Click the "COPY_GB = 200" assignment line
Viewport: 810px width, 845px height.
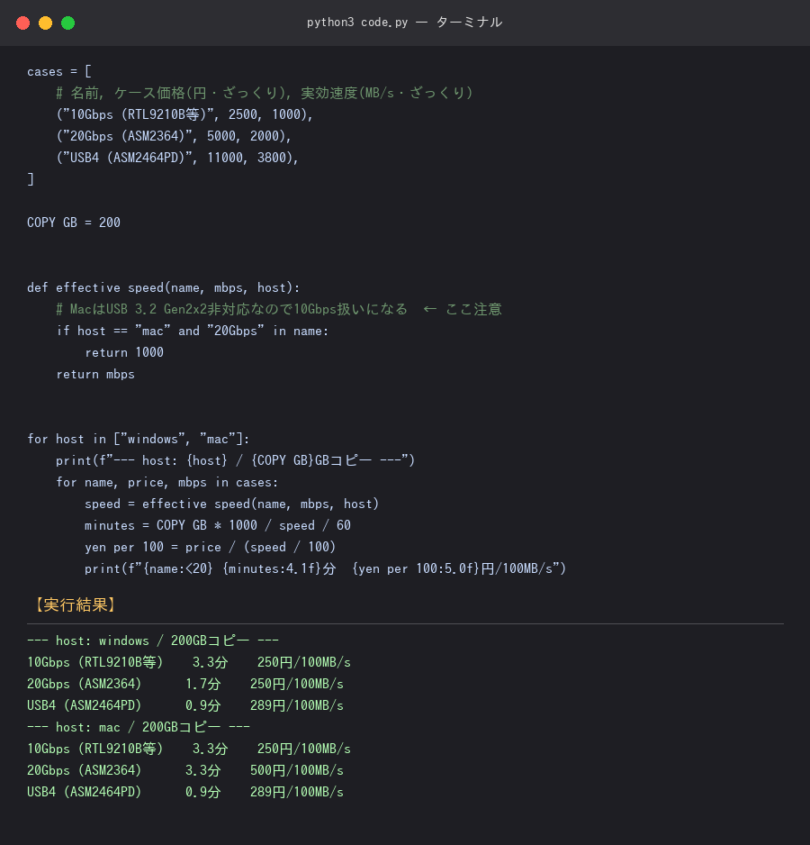[74, 223]
